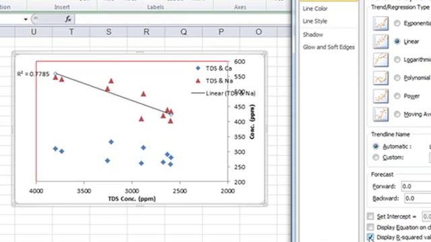Click the Logarithmic trendline icon
Viewport: 431px width, 242px height.
[x=380, y=60]
